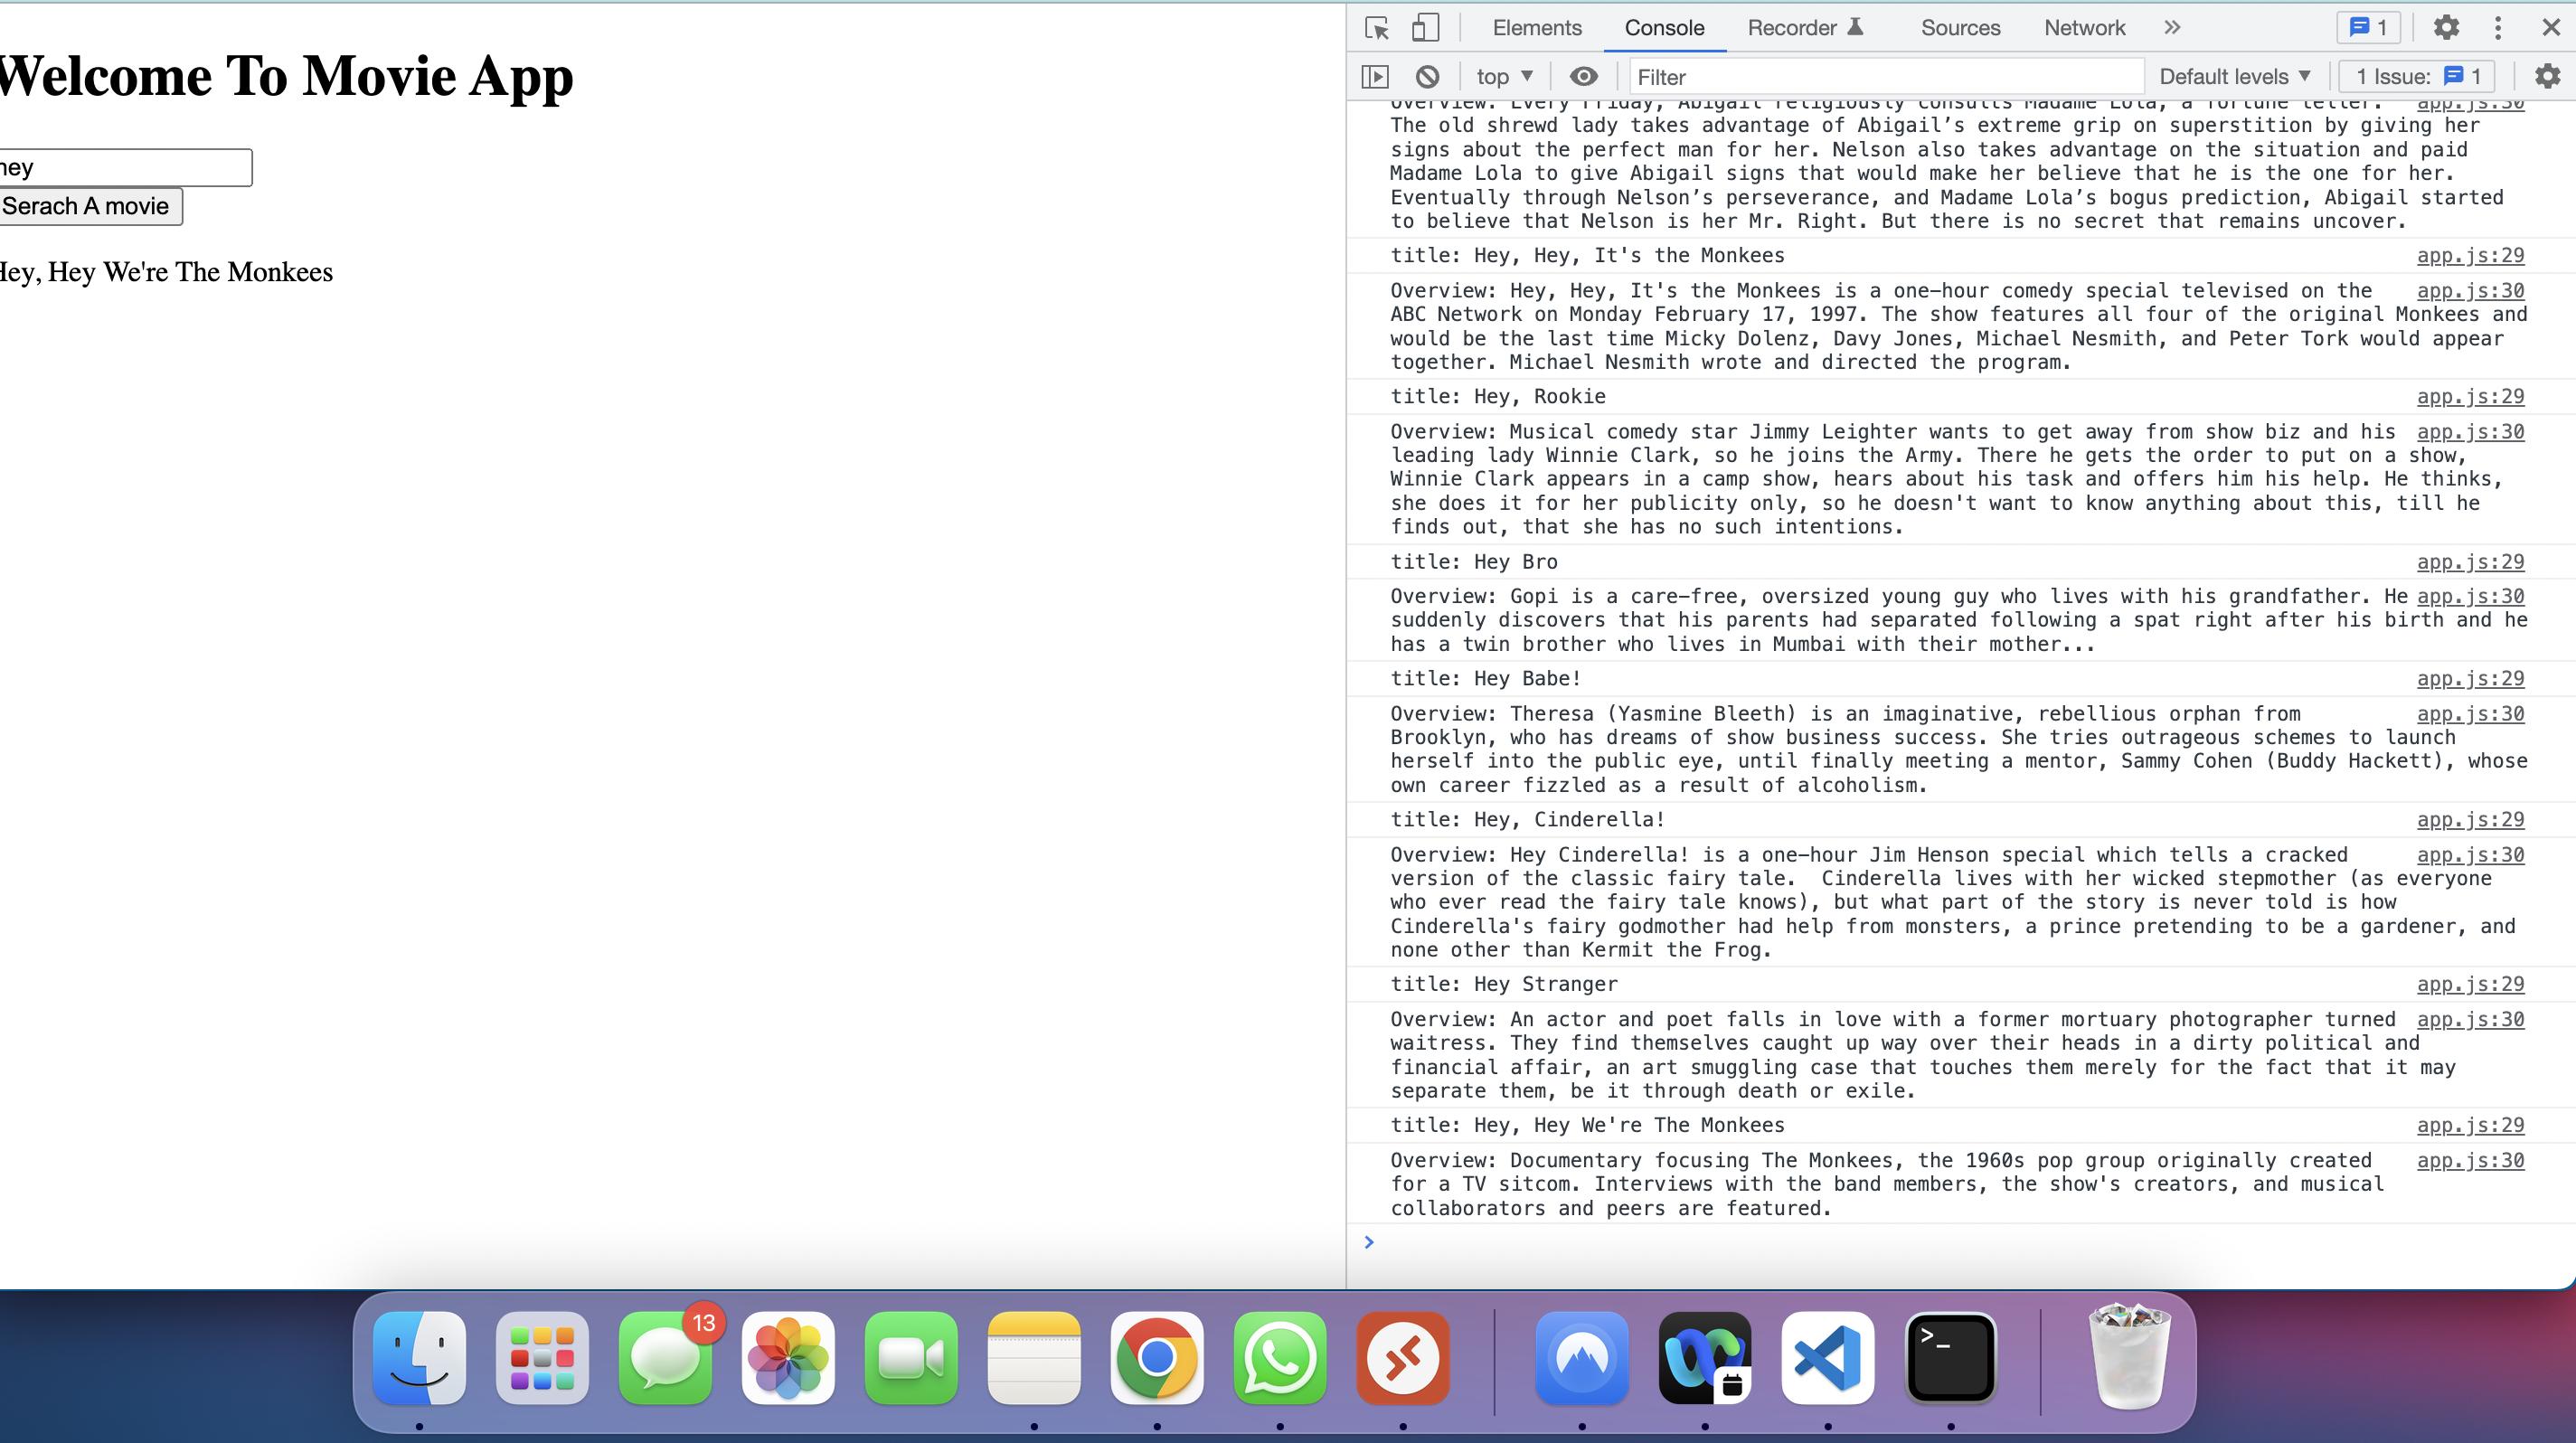Expand the Default levels dropdown

coord(2234,77)
